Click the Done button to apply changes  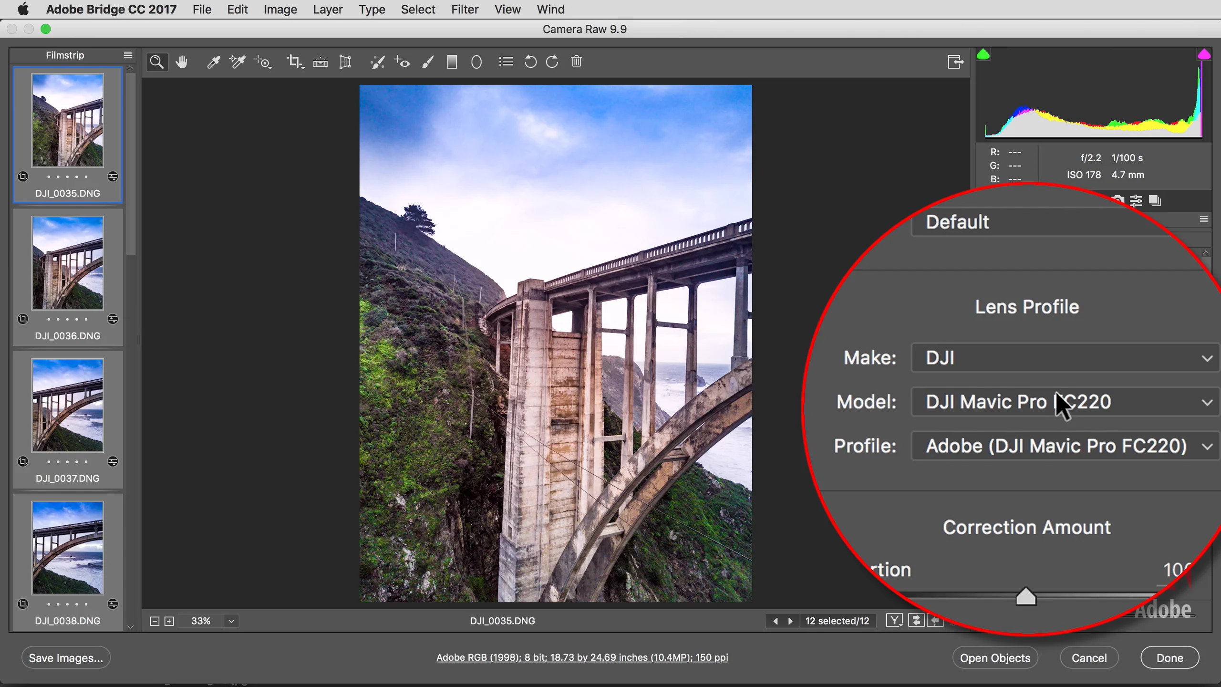click(1170, 657)
